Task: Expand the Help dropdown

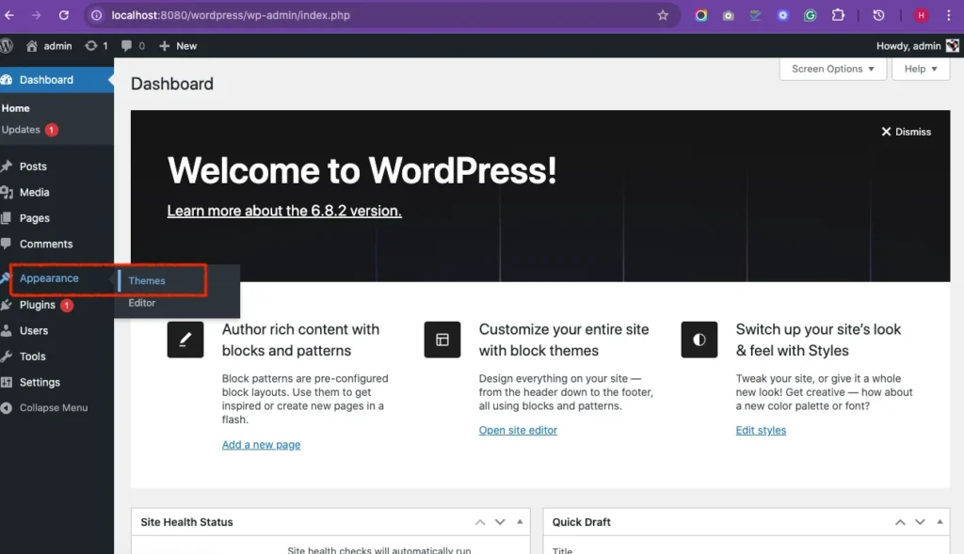Action: coord(920,69)
